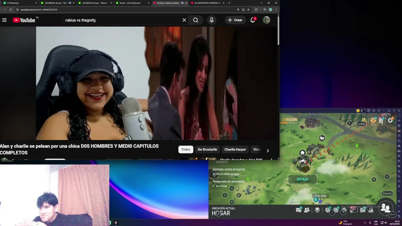The width and height of the screenshot is (402, 226).
Task: Open a new browser tab
Action: [x=229, y=3]
